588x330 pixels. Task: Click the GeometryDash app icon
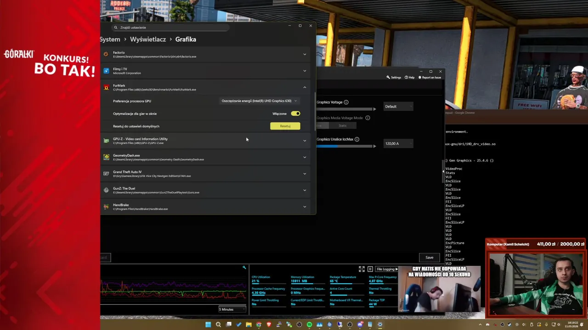click(x=106, y=157)
